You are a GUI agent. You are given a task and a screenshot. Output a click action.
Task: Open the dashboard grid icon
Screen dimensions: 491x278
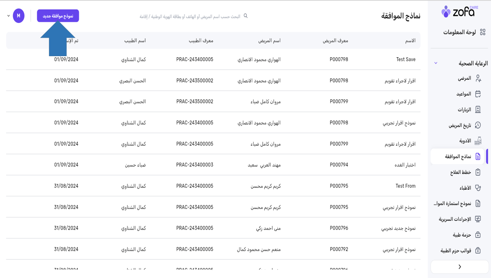coord(482,32)
